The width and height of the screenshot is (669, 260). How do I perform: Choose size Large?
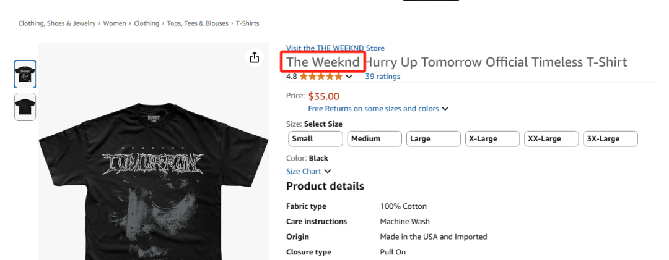point(433,139)
